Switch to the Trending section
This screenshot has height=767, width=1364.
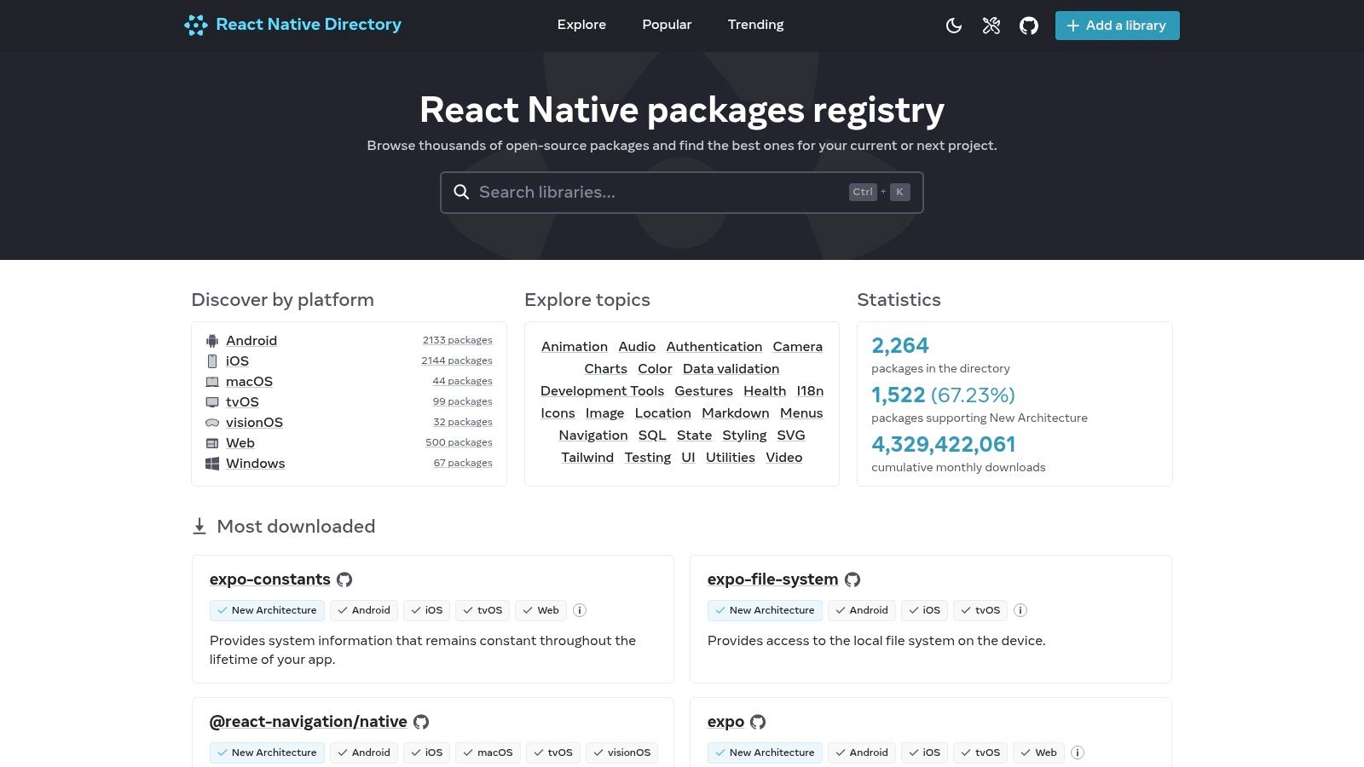coord(755,25)
